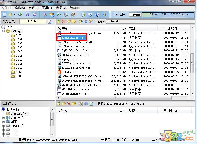Click the New file toolbar icon

[4, 15]
